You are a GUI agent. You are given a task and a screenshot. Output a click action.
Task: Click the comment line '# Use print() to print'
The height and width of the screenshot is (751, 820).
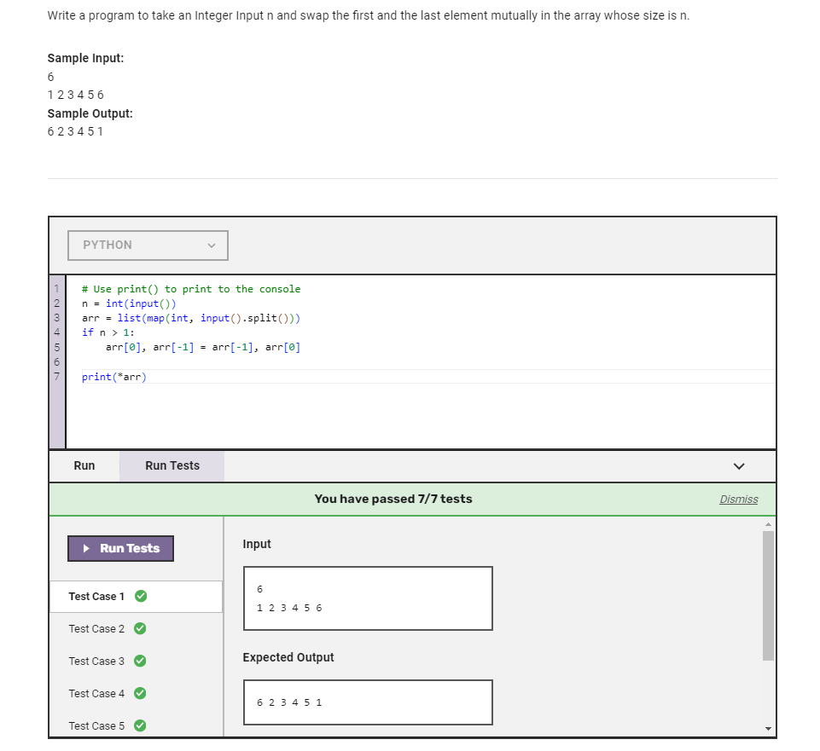point(191,289)
